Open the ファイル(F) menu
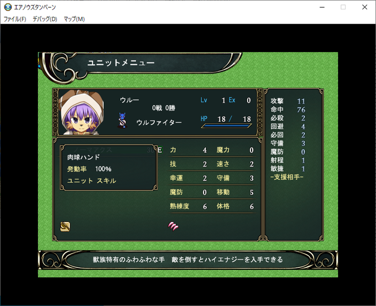 click(x=15, y=19)
